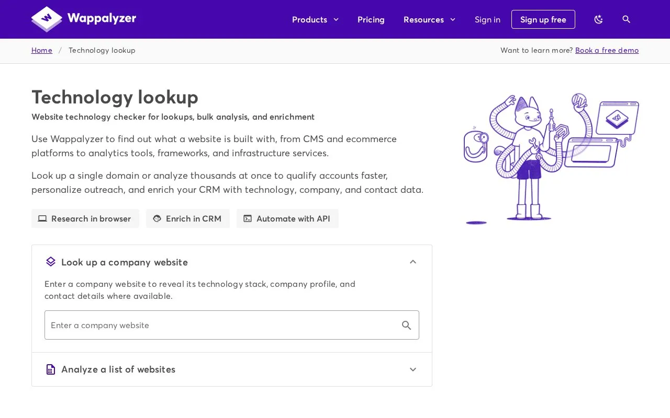This screenshot has width=670, height=418.
Task: Click Technology lookup breadcrumb text
Action: (x=102, y=50)
